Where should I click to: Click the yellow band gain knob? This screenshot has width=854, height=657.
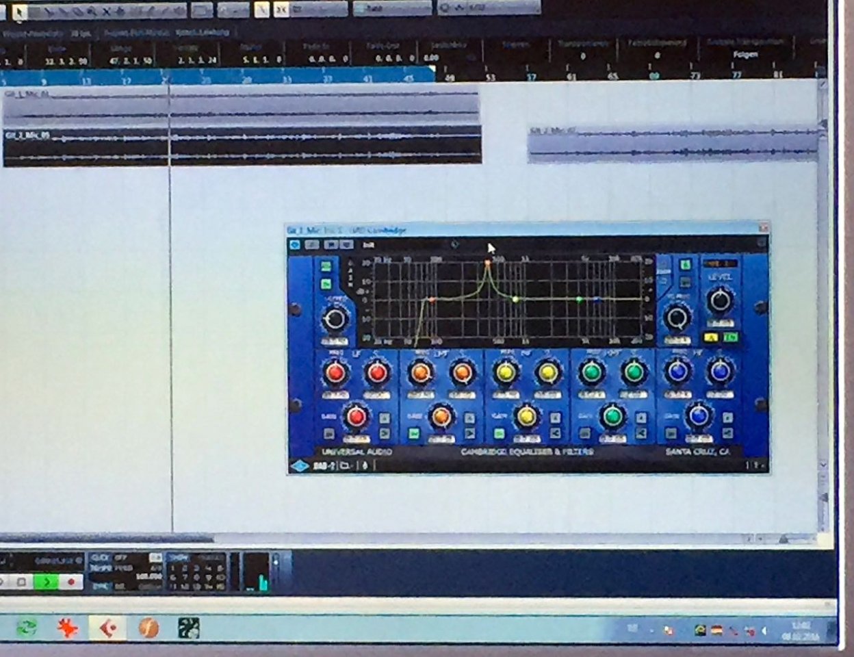point(526,416)
